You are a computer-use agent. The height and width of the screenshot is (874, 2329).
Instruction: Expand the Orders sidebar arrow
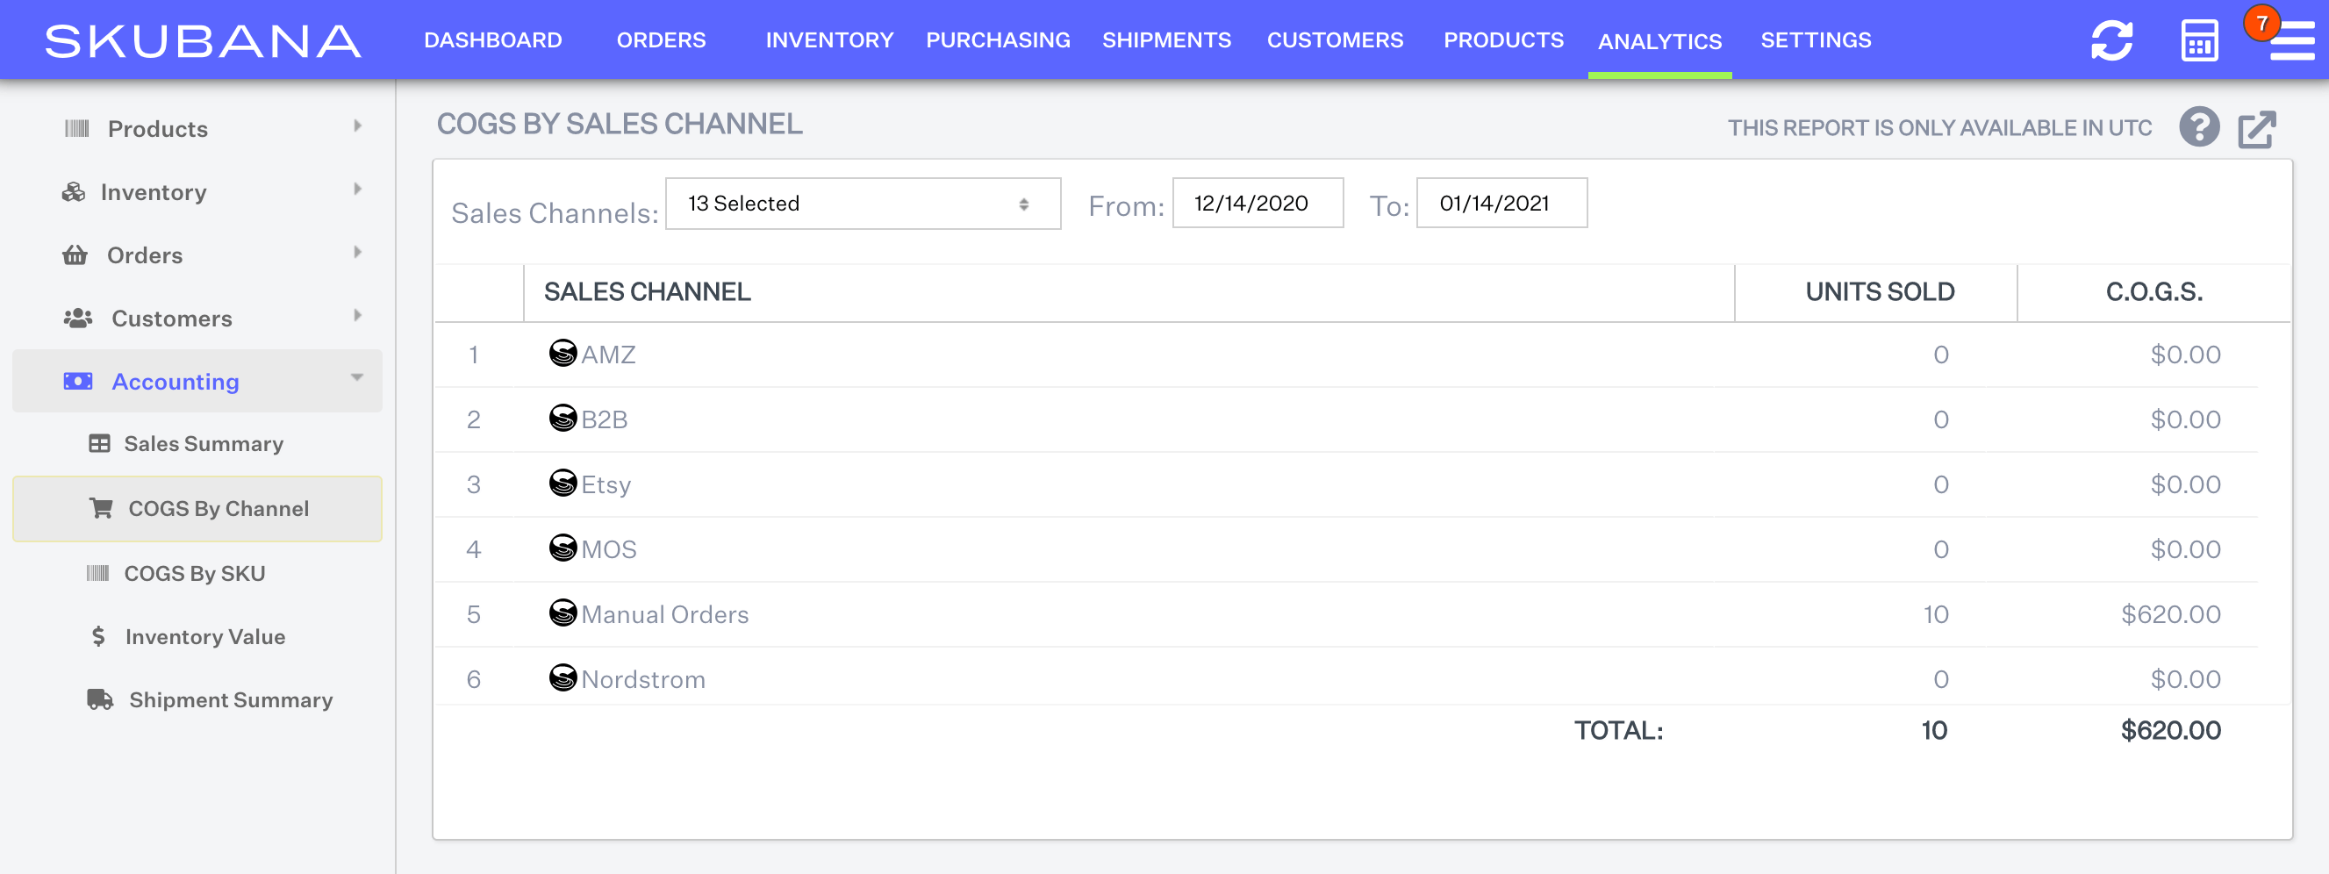(x=358, y=252)
